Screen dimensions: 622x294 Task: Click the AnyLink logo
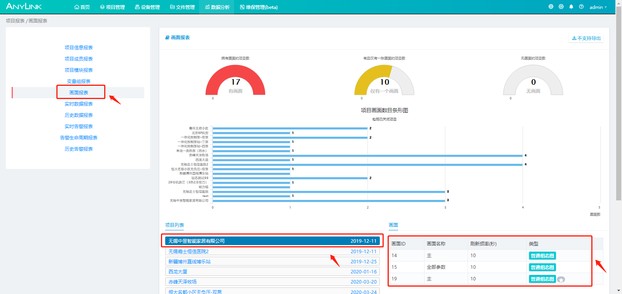[x=24, y=7]
